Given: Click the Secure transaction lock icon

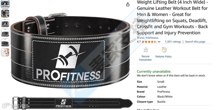Looking at the screenshot, I should pos(146,50).
